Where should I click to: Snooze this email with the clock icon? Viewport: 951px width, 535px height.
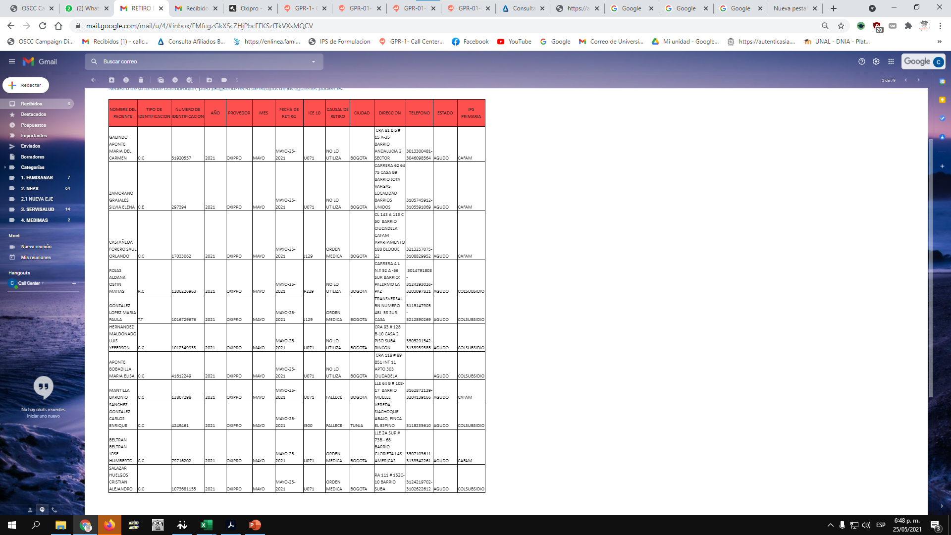point(175,80)
